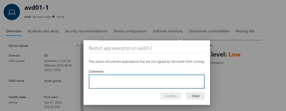The width and height of the screenshot is (286, 111).
Task: View Discovered vulnerabilities tab
Action: (209, 31)
